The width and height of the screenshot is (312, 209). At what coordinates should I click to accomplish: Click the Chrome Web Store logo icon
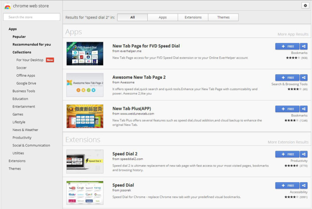point(8,6)
